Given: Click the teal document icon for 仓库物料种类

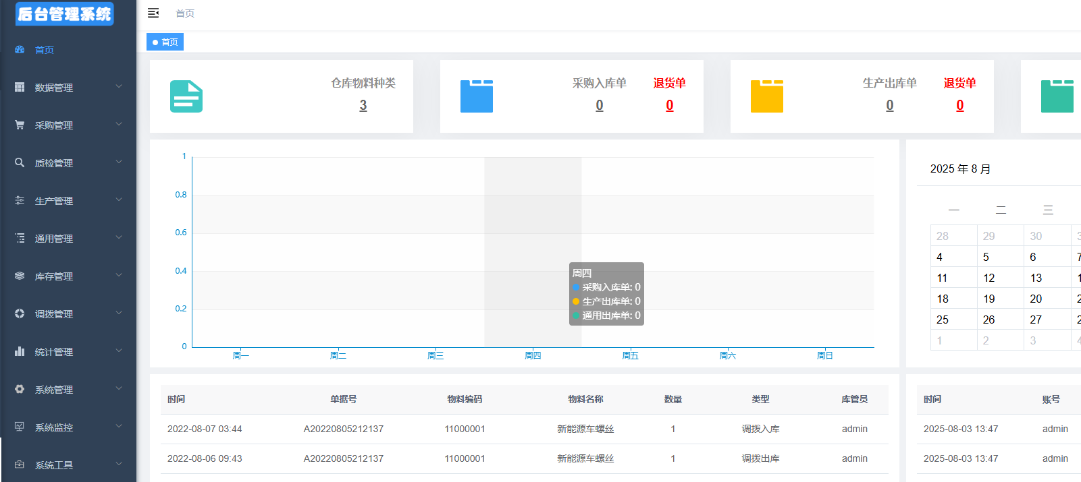Looking at the screenshot, I should (x=186, y=96).
